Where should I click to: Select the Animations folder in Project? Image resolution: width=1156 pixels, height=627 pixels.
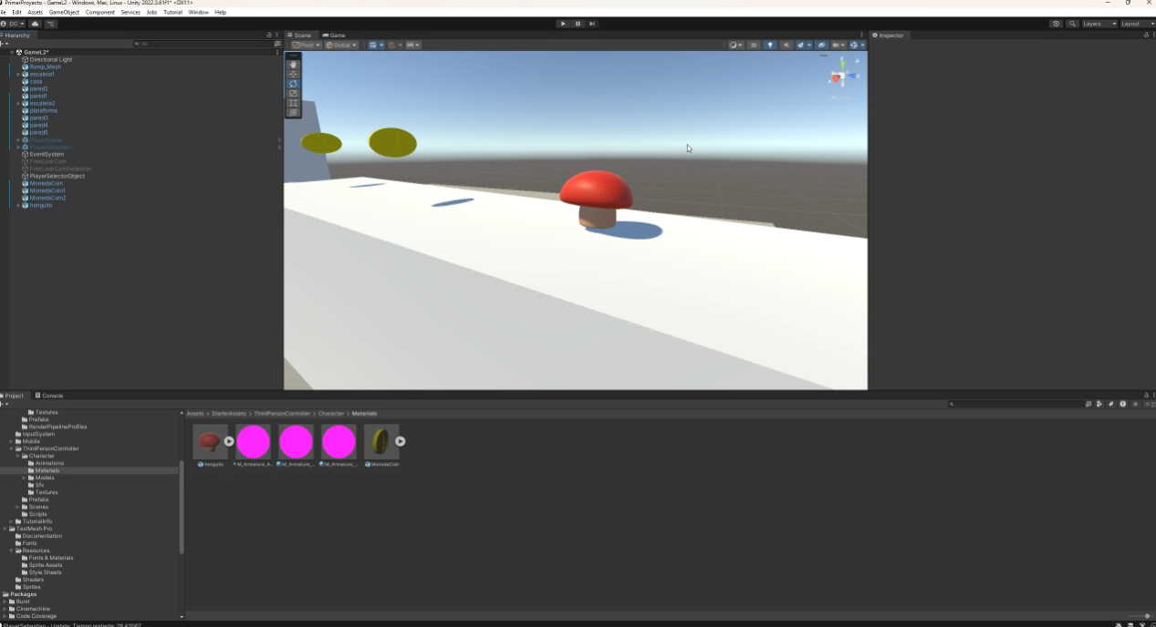pos(49,463)
